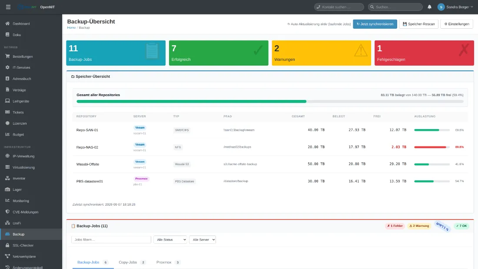Focus the Kontakt suchen field
The image size is (478, 269).
339,7
